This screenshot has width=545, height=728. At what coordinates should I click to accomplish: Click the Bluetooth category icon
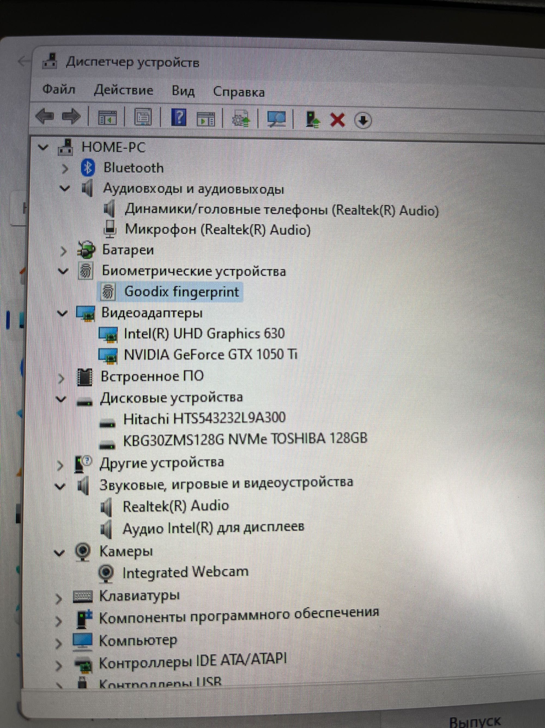pos(88,168)
